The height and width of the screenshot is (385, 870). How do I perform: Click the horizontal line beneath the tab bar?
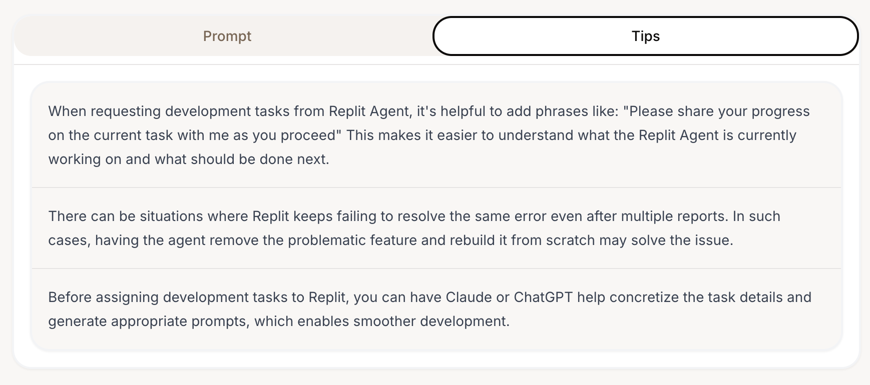[437, 64]
